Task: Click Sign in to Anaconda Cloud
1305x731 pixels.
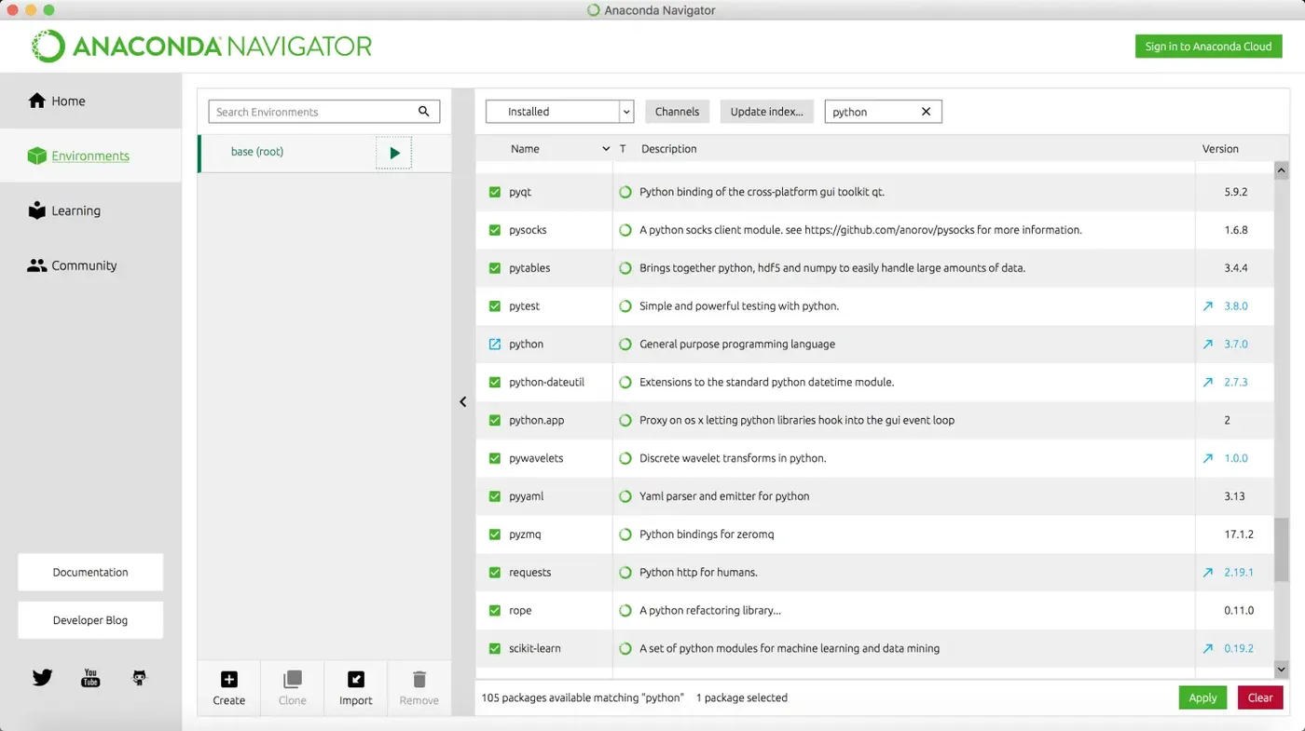Action: [1208, 47]
